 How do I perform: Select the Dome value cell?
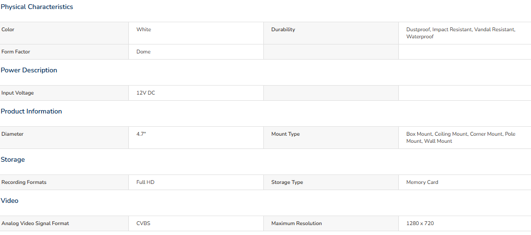(196, 52)
